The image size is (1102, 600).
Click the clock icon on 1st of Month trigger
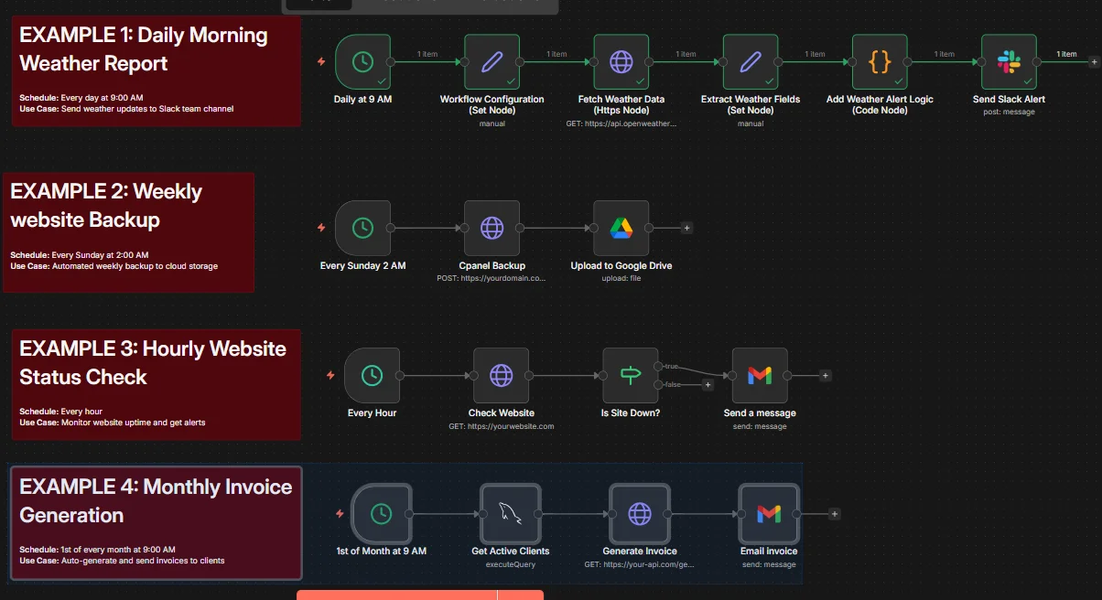[382, 514]
